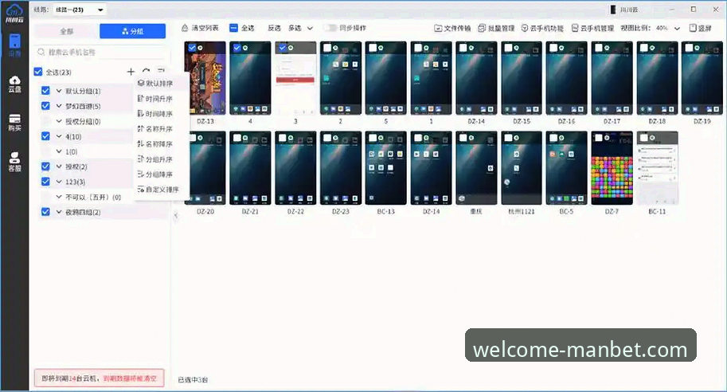Image resolution: width=727 pixels, height=392 pixels.
Task: Click 清空列表 clear list icon
Action: pos(201,28)
